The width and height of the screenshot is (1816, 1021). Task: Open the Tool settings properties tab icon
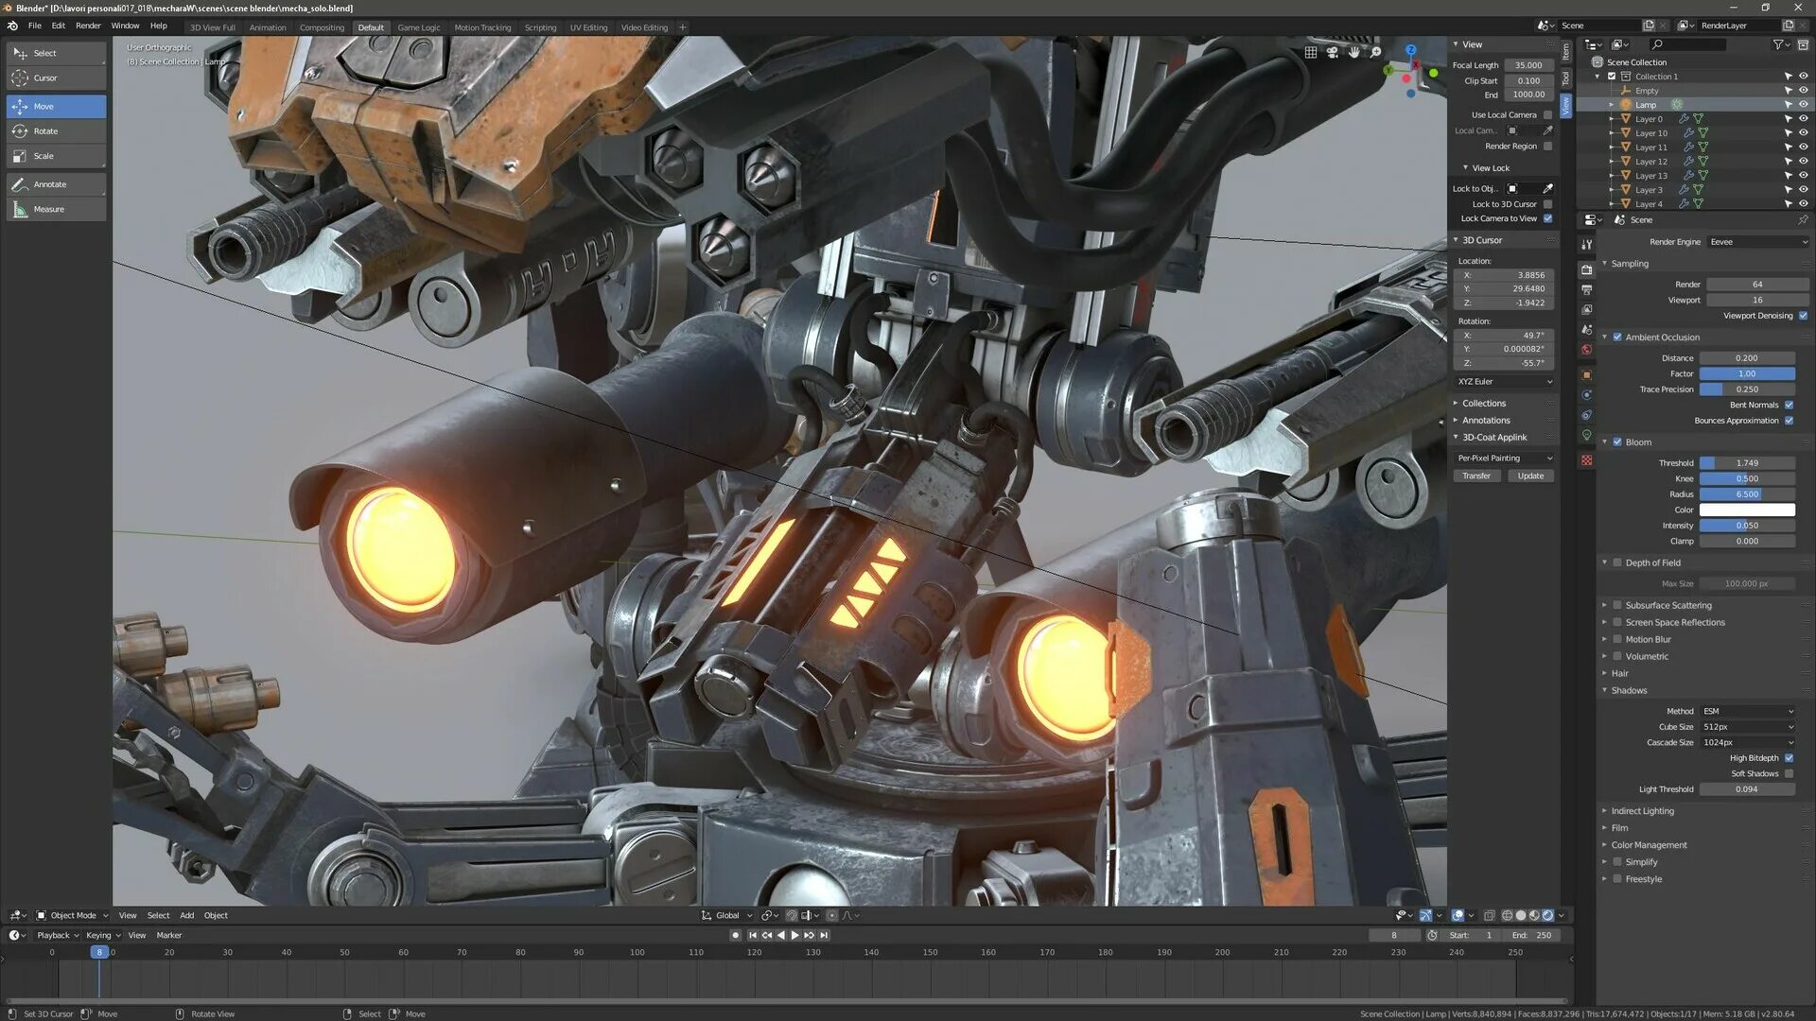click(1587, 244)
